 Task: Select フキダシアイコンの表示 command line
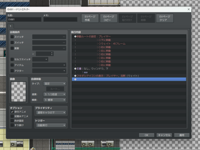pos(129,76)
